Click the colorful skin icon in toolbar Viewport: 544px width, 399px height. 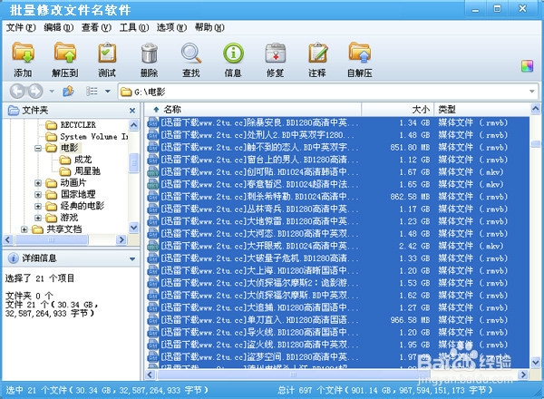point(527,65)
